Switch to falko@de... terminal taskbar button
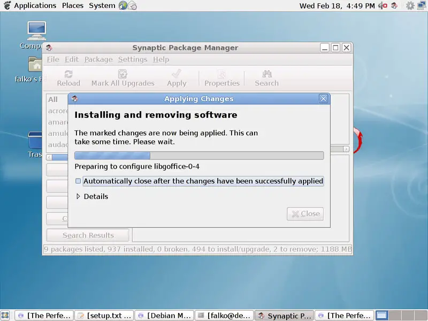428x321 pixels. pos(224,316)
